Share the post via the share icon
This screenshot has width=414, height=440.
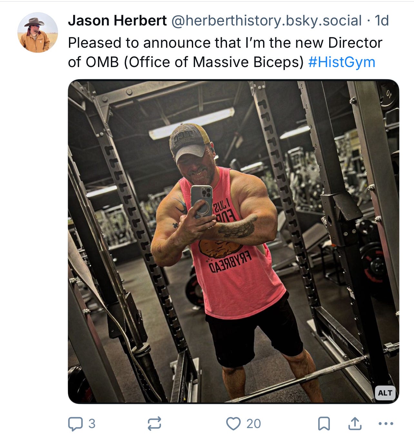(x=355, y=424)
